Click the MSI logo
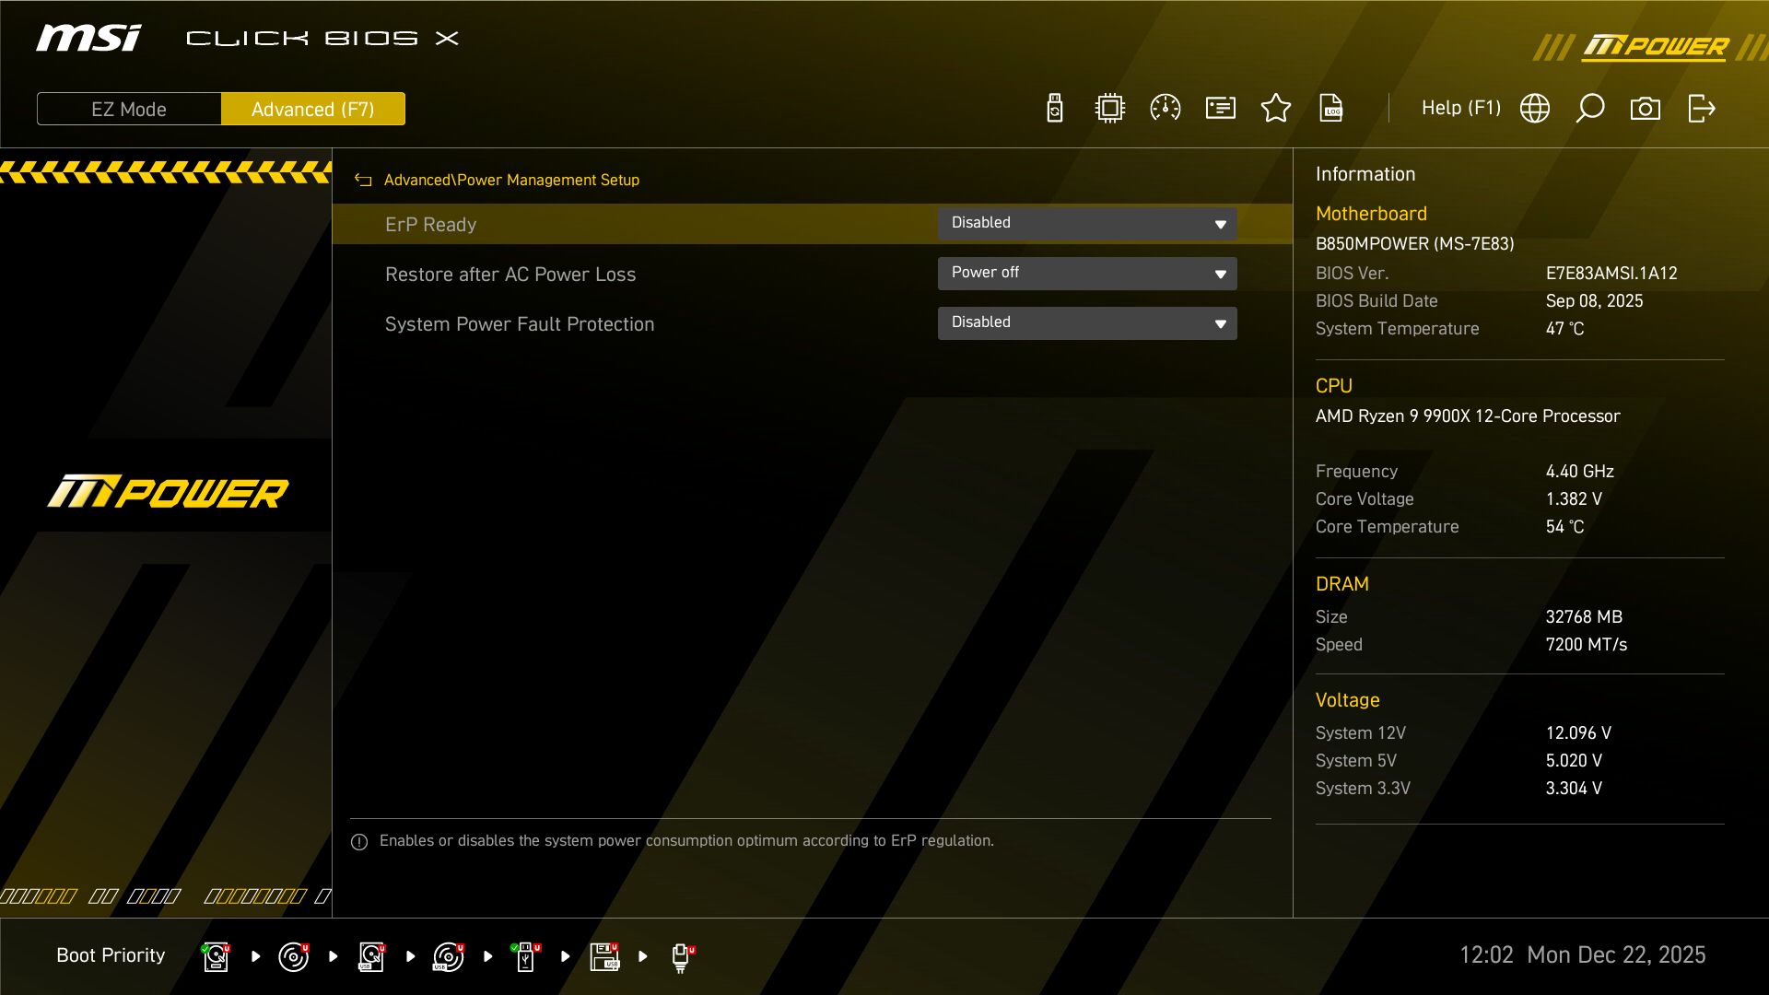Image resolution: width=1769 pixels, height=995 pixels. point(88,37)
